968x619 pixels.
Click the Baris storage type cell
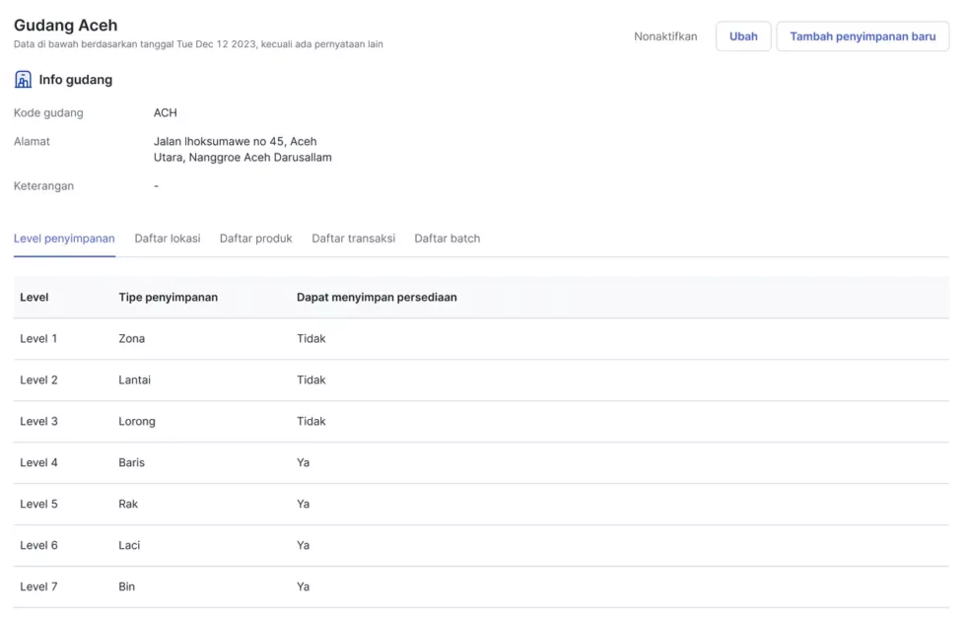tap(131, 463)
